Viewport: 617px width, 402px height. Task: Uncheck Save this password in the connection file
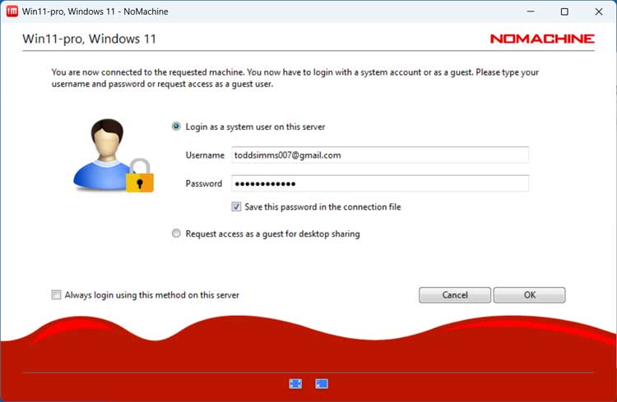pos(236,206)
